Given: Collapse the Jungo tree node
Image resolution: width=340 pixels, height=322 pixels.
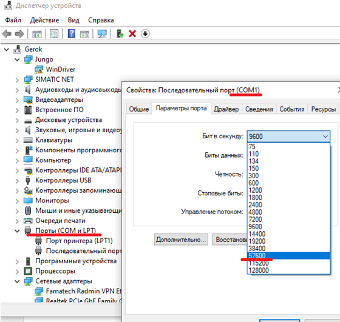Looking at the screenshot, I should click(x=17, y=59).
